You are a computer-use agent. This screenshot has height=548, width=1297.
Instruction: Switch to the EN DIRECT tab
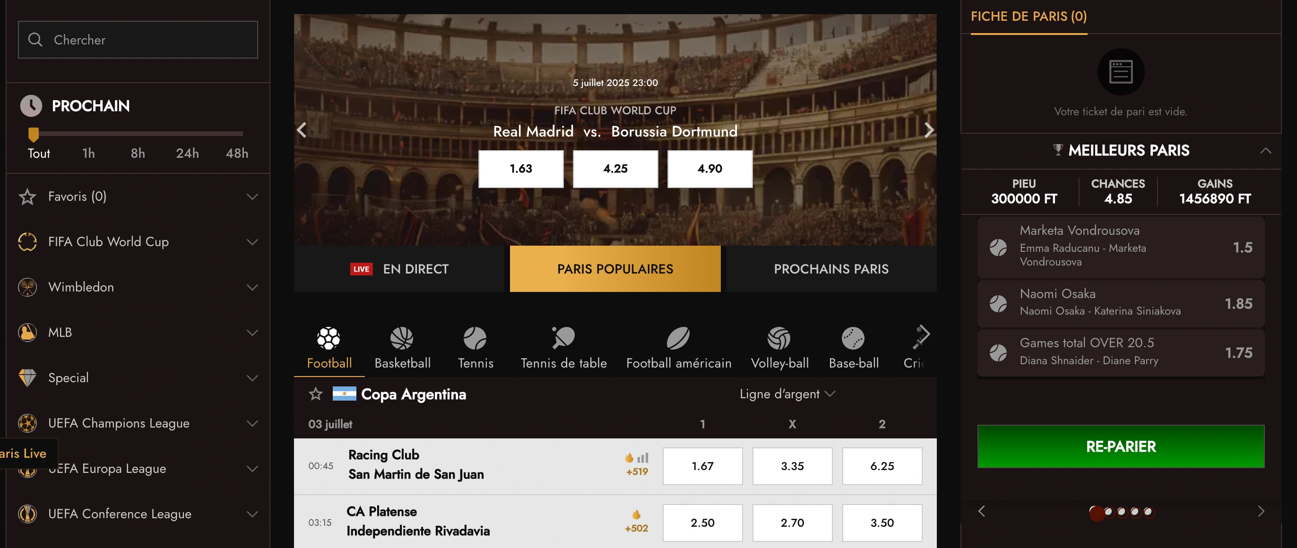399,269
